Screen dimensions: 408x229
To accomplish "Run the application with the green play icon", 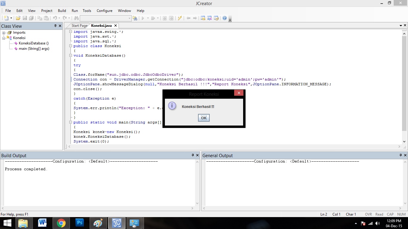I will pos(143,18).
